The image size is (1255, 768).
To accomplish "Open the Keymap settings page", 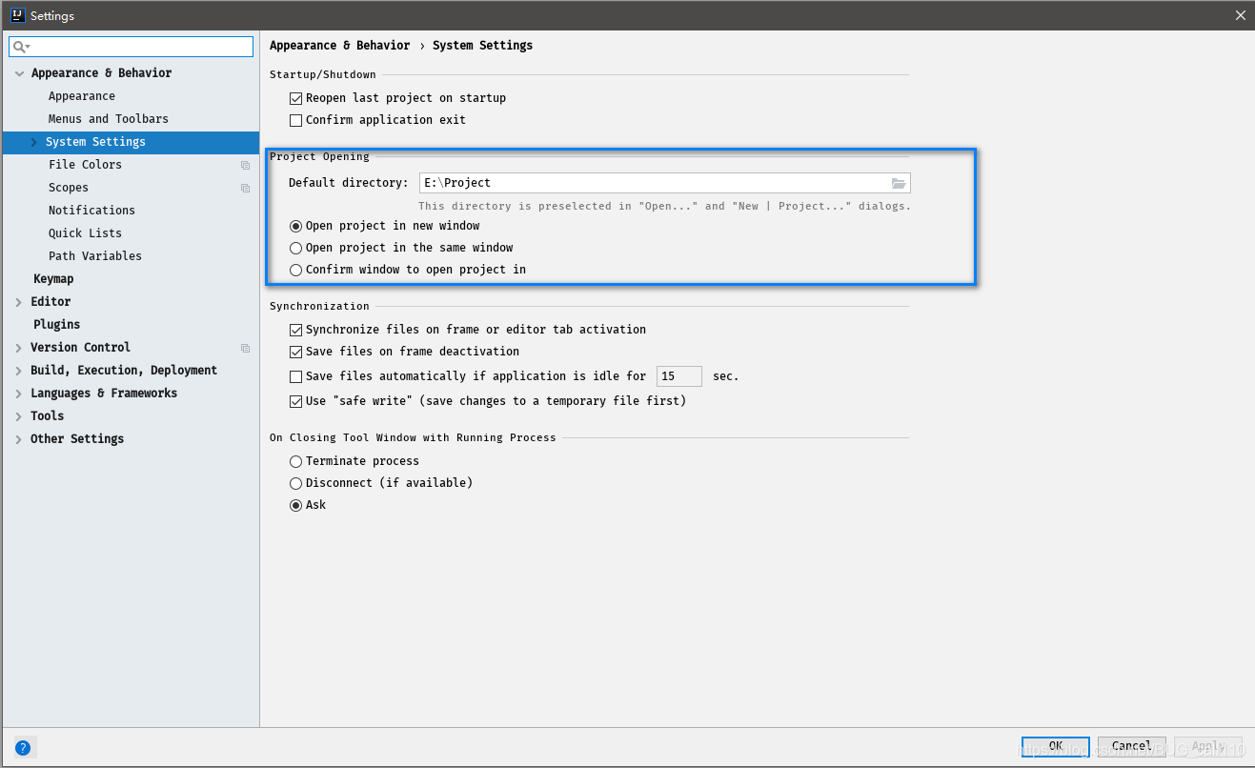I will (x=53, y=278).
